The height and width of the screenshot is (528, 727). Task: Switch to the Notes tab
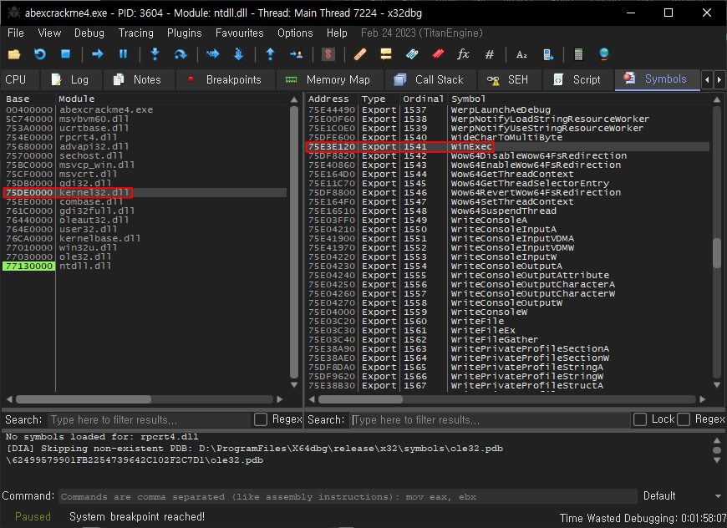pos(139,79)
